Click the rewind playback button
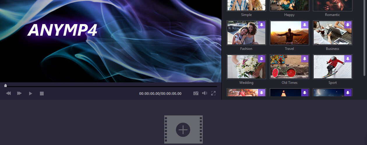 [8, 93]
